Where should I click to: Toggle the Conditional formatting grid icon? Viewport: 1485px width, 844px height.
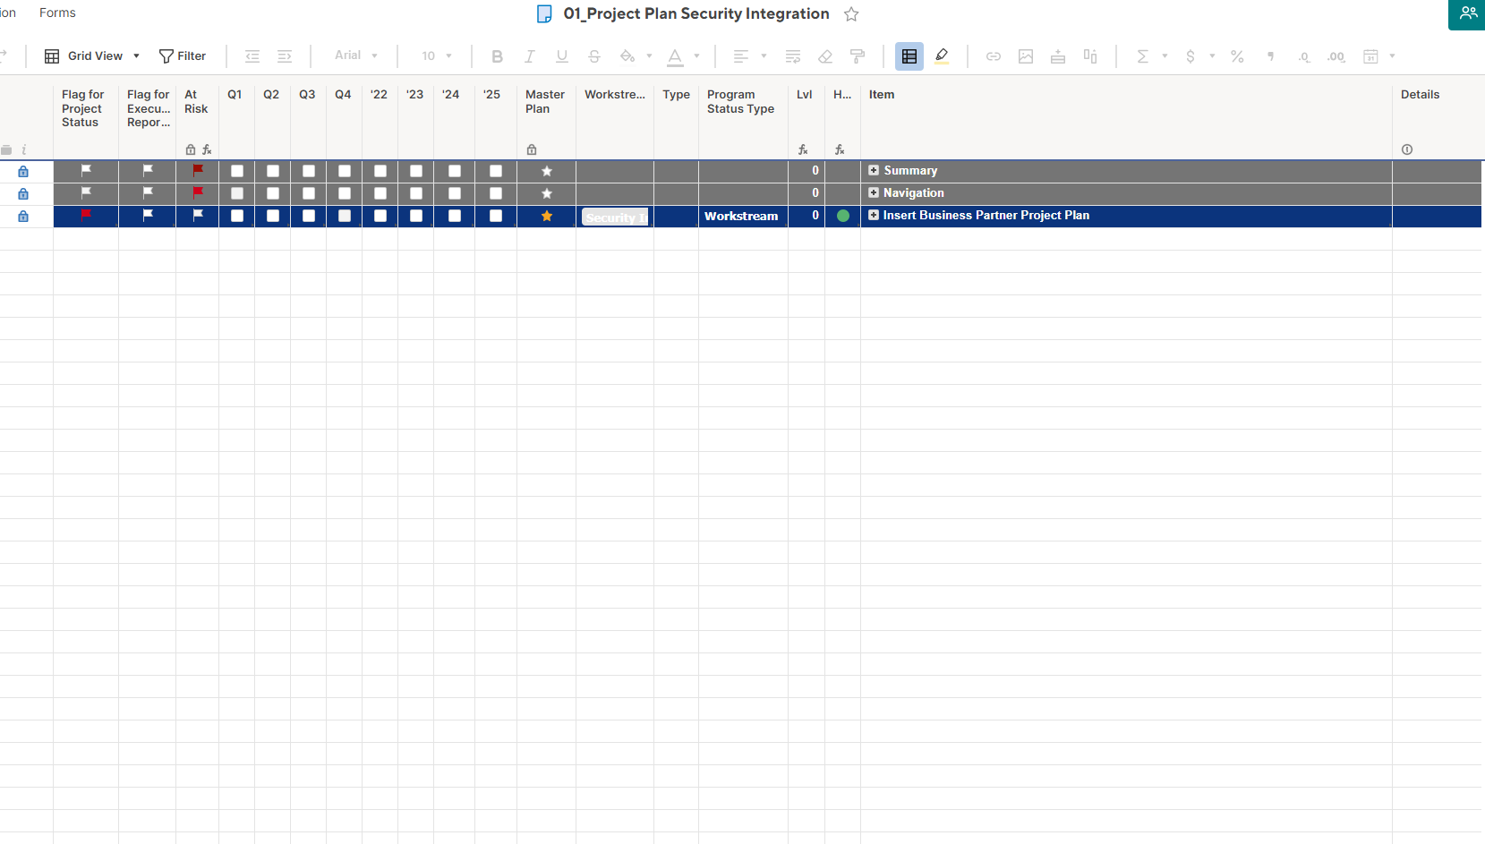tap(909, 56)
